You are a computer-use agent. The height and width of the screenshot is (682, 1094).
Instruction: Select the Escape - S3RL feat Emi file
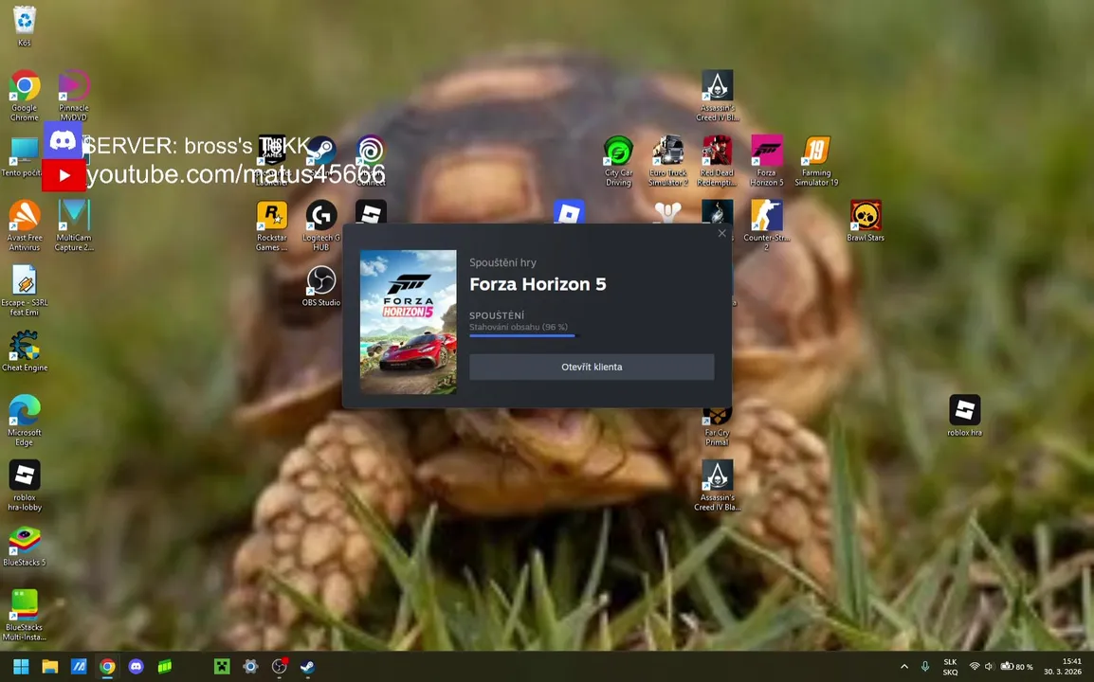[25, 291]
